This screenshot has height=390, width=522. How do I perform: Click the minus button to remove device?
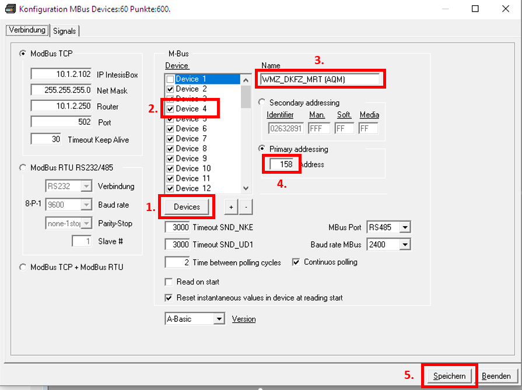(246, 207)
